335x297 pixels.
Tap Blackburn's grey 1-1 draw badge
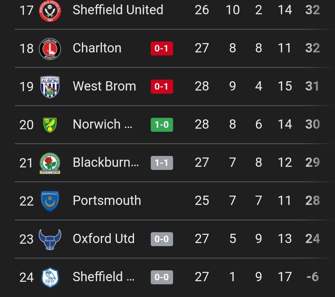pos(162,163)
